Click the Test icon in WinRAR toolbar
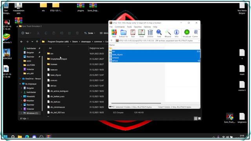251x141 pixels. coord(133,33)
